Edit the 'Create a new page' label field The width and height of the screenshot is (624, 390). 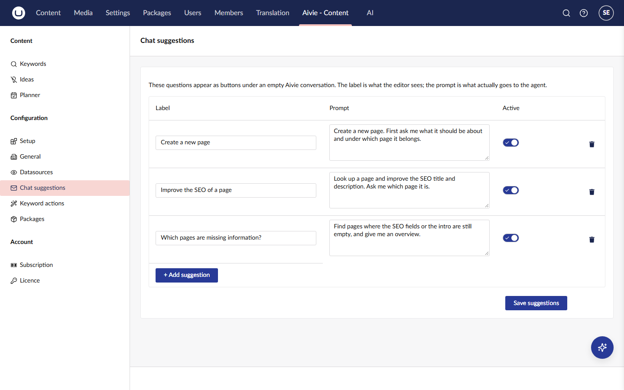tap(236, 143)
